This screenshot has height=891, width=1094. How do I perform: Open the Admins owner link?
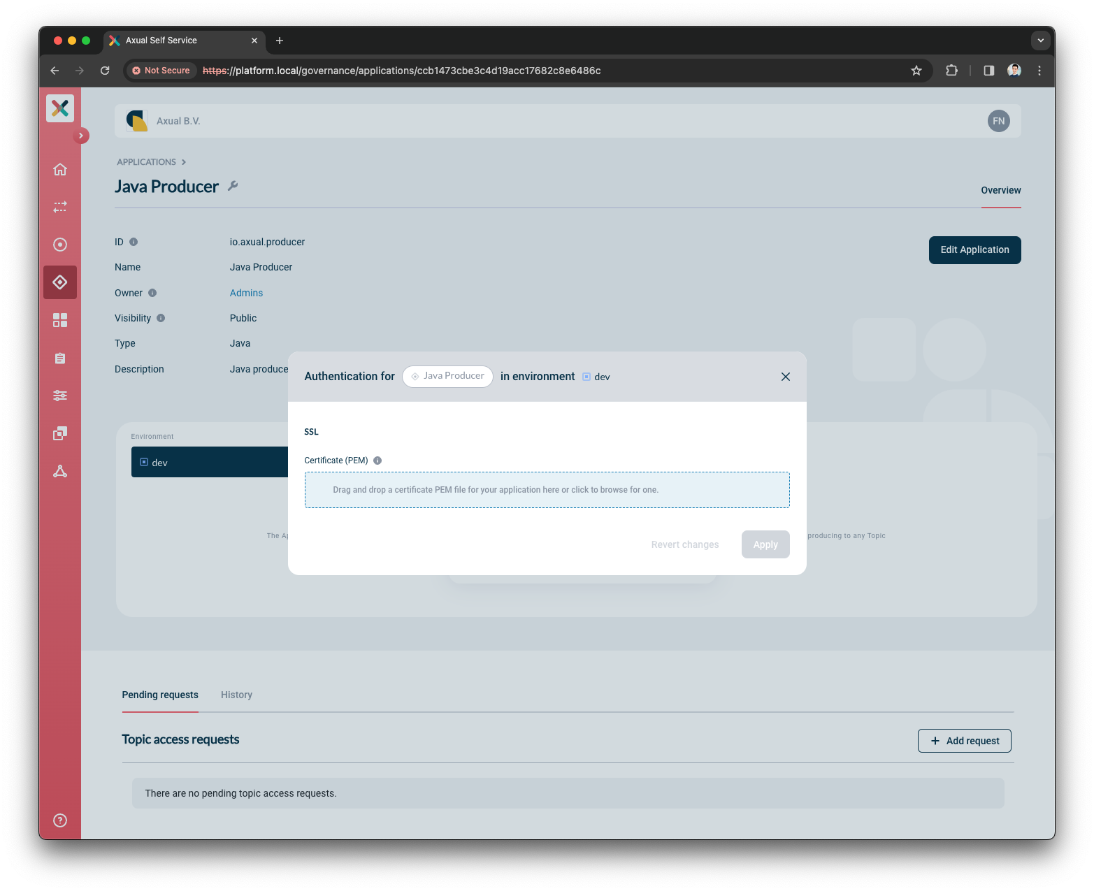[247, 293]
